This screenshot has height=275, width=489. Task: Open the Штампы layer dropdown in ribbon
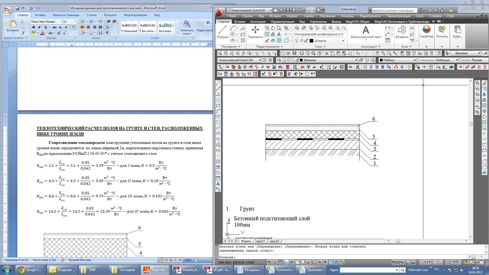[343, 41]
